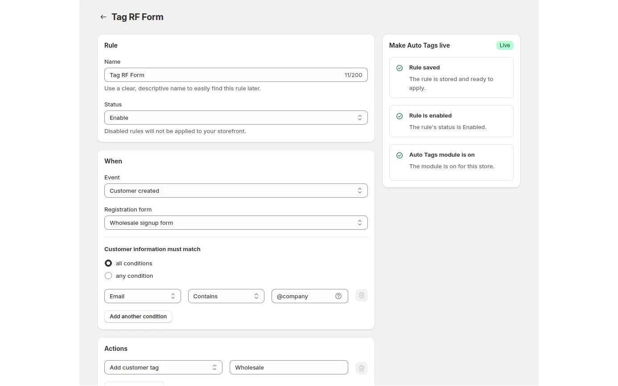
Task: Click the Auto Tags module checkmark icon
Action: click(400, 155)
